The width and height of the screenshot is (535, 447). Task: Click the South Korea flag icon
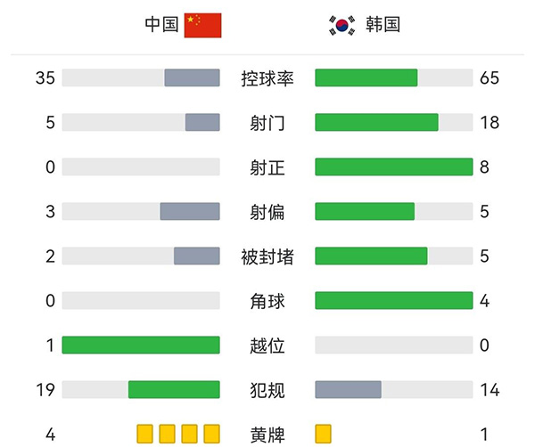pos(338,25)
